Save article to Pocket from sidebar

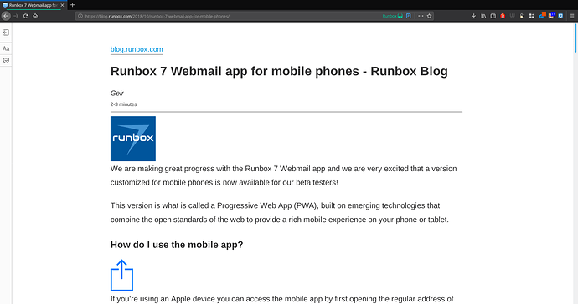[x=6, y=61]
